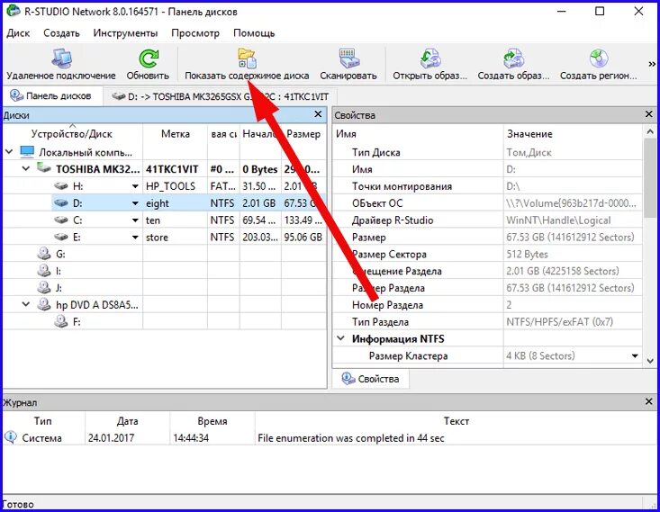Click the 'Тип Диска' property row
Screen dimensions: 660x512
pyautogui.click(x=487, y=152)
